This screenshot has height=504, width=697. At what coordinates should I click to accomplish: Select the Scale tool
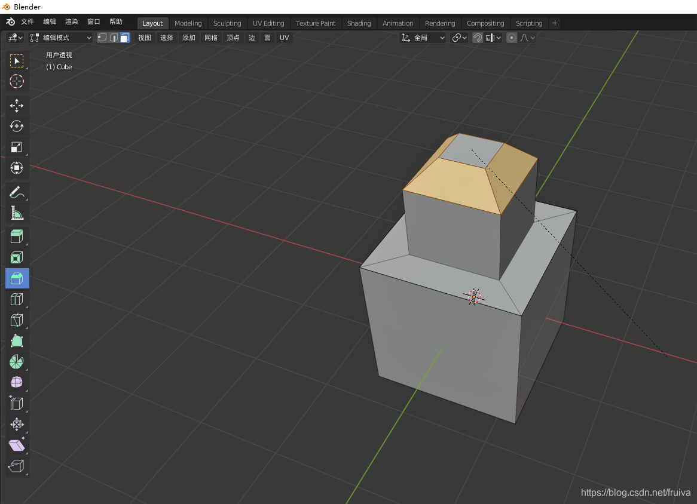click(x=17, y=147)
